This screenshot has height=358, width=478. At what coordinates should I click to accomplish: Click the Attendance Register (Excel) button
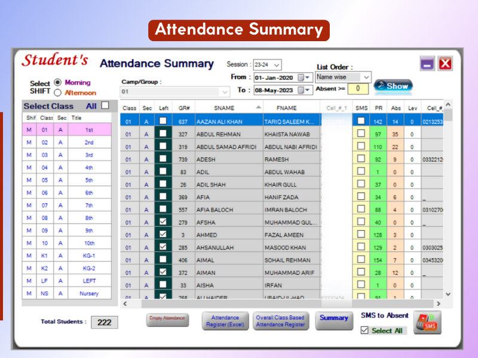point(225,321)
